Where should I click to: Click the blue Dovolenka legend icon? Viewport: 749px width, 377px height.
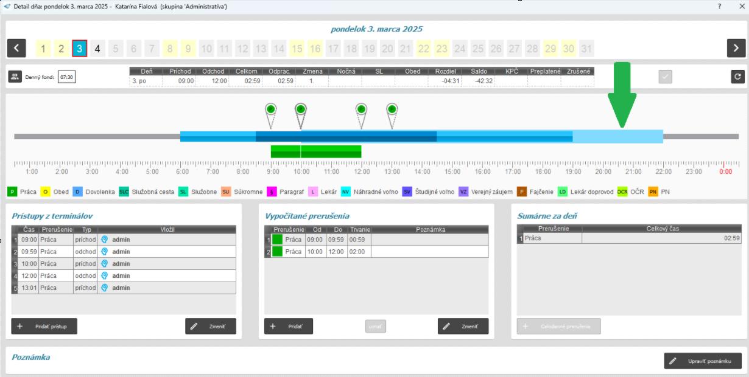click(x=77, y=192)
